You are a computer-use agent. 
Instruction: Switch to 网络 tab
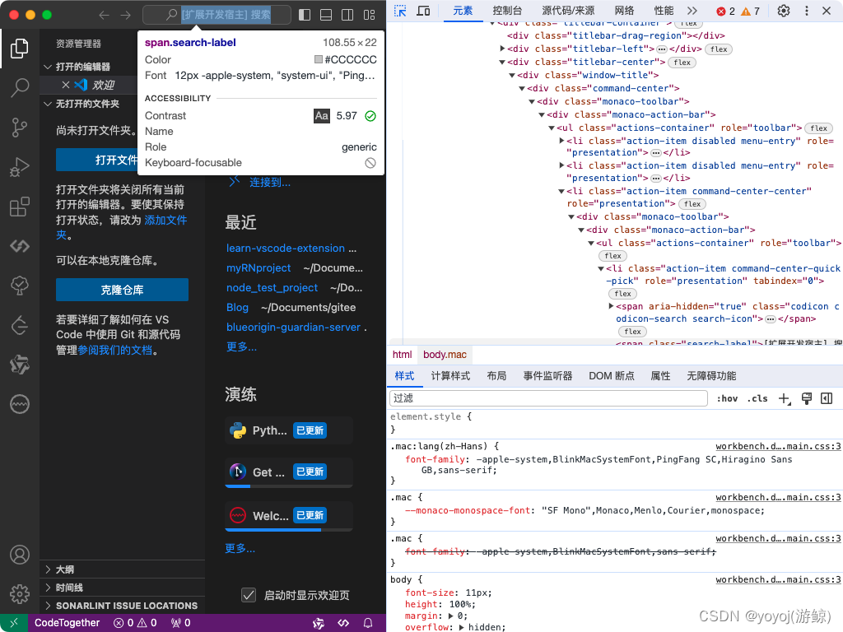tap(624, 11)
